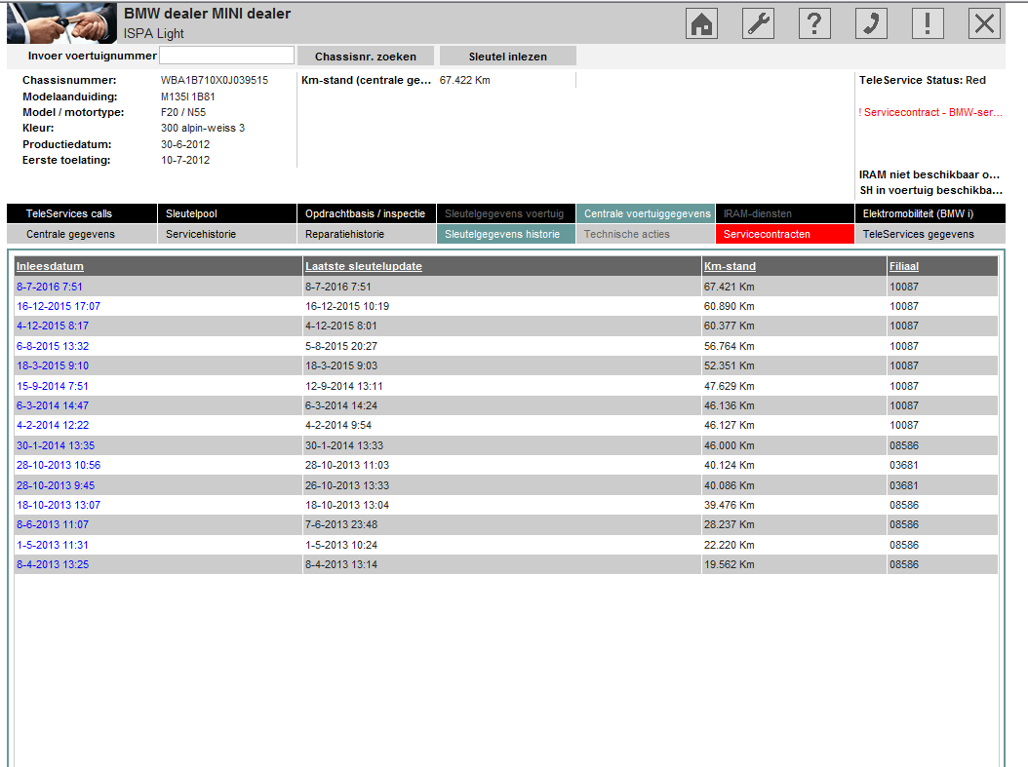Sort by Laatste sleutelupdate column header
The width and height of the screenshot is (1028, 767).
tap(363, 266)
